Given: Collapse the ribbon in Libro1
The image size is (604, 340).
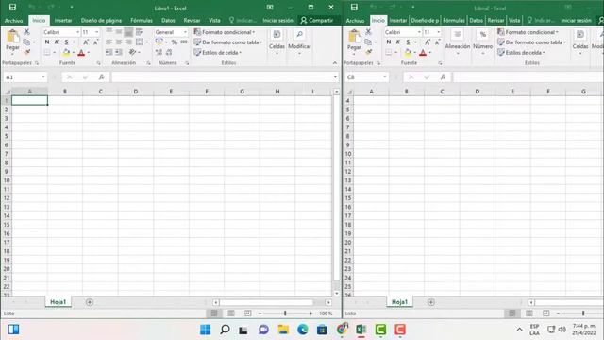Looking at the screenshot, I should [x=335, y=63].
